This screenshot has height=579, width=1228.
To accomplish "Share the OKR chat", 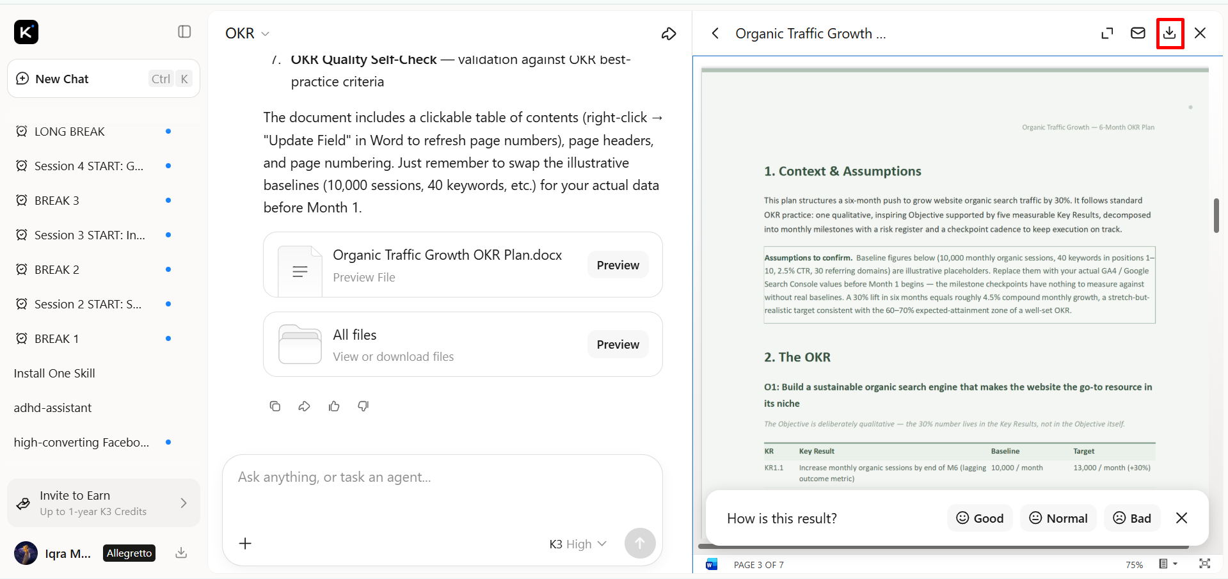I will click(x=669, y=34).
